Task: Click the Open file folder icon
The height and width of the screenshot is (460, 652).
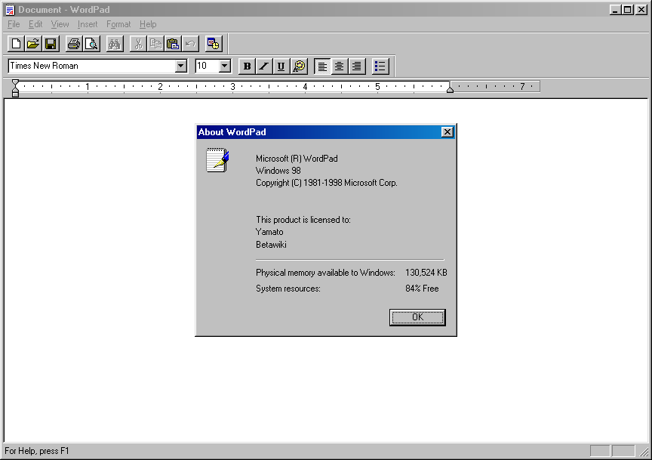Action: pyautogui.click(x=33, y=44)
